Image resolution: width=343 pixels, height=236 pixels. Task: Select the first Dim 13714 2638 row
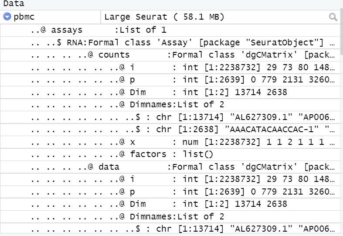(170, 92)
